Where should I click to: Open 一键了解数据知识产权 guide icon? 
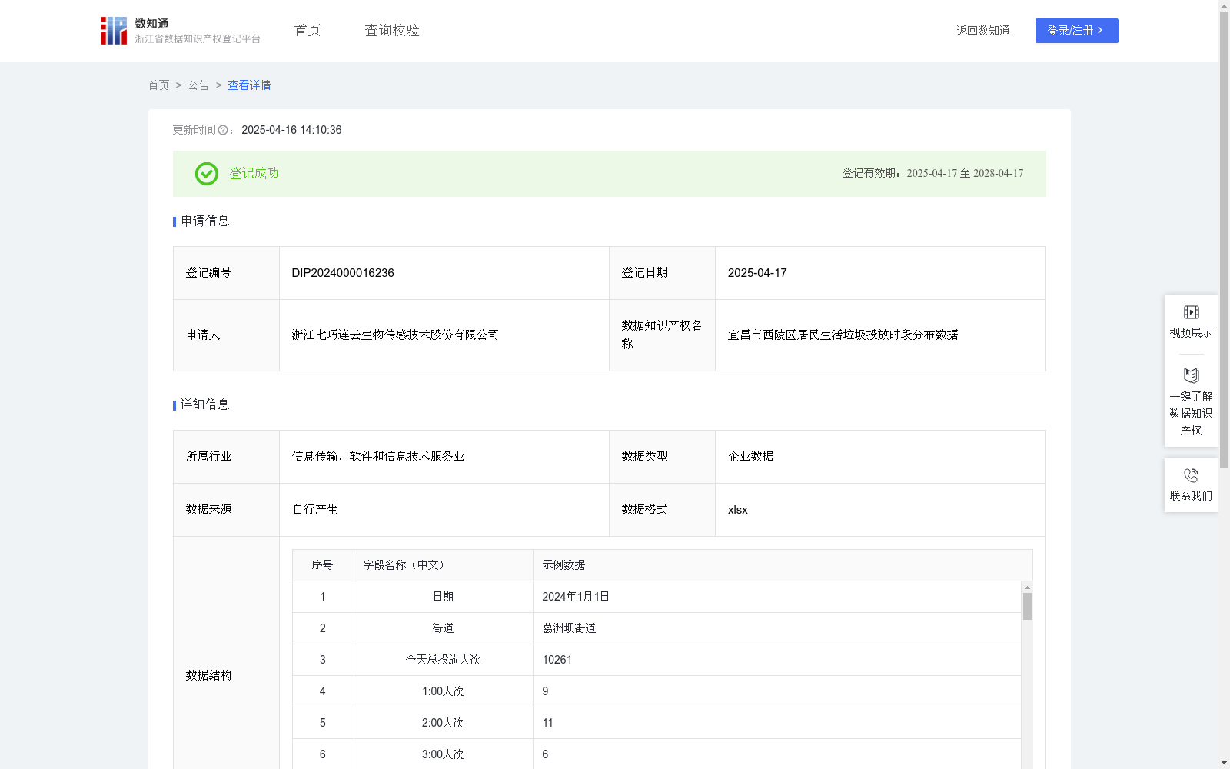[1191, 375]
